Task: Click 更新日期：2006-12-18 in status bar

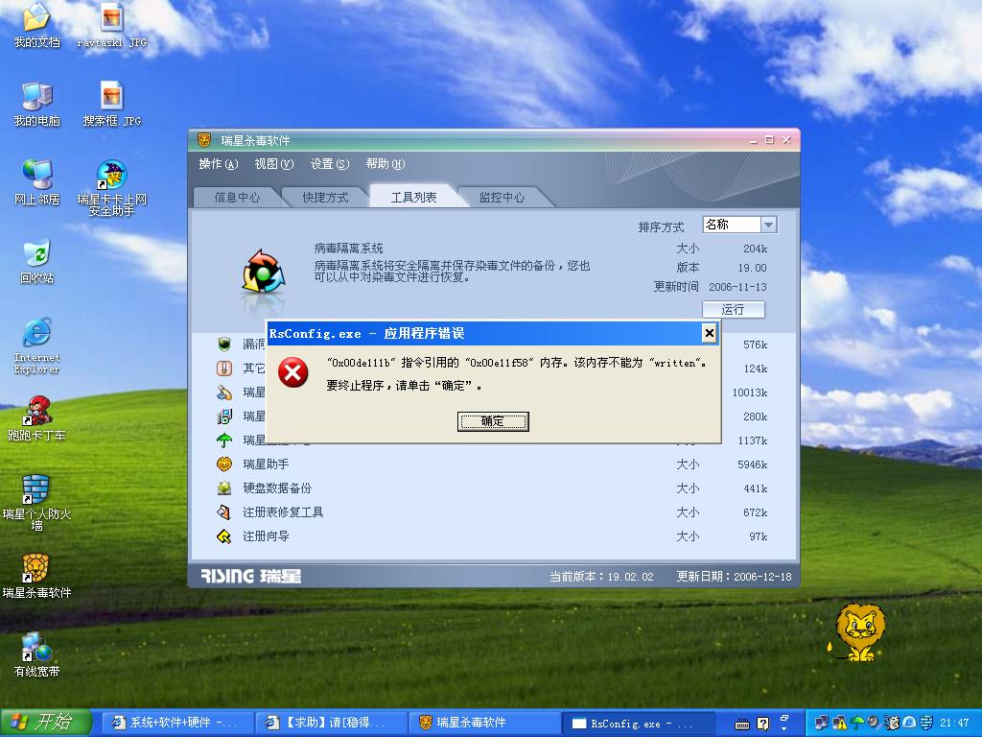Action: click(734, 577)
